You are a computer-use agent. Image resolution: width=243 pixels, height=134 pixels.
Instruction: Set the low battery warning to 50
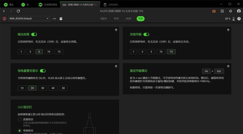tap(63, 88)
